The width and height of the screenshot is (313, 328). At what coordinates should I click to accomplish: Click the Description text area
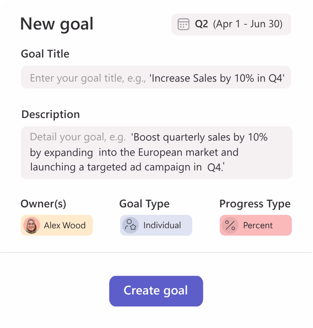(156, 151)
